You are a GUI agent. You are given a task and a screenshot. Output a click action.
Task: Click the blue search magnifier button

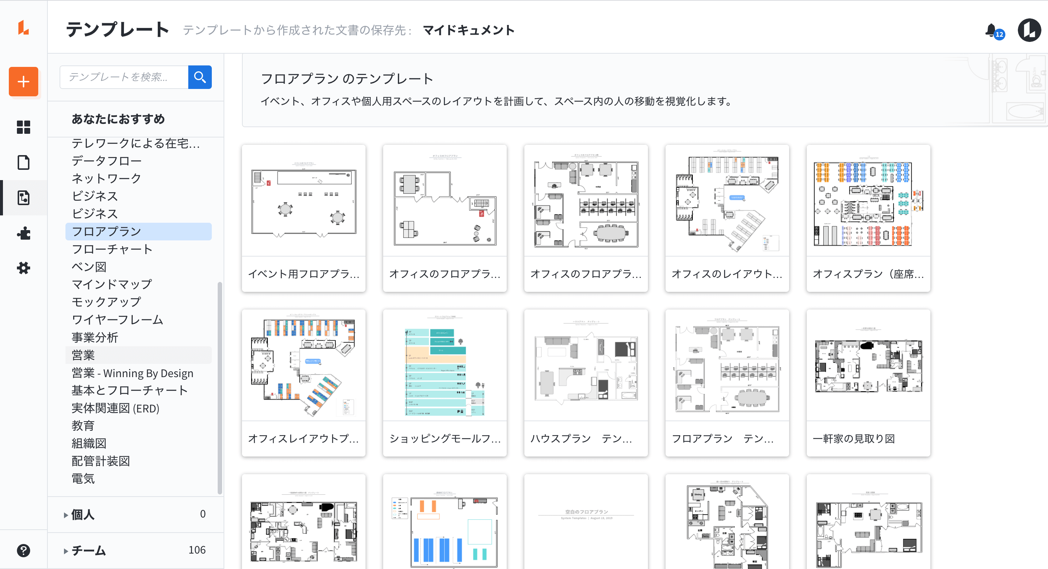200,77
